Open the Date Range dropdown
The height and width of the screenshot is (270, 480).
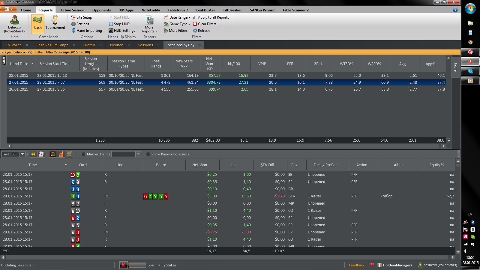tap(177, 17)
